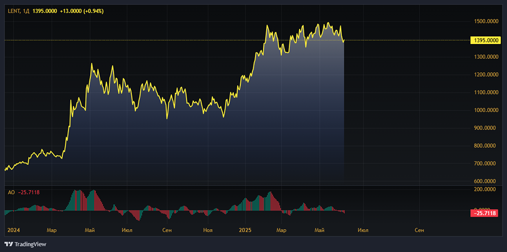Click the red AO value next to AO title
Image resolution: width=507 pixels, height=252 pixels.
pos(29,192)
